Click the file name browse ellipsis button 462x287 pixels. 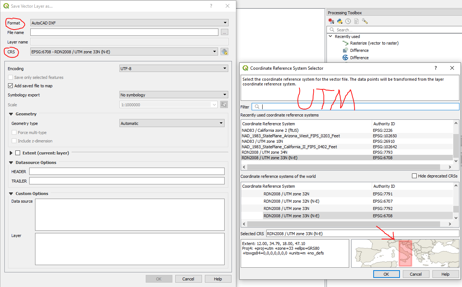225,32
